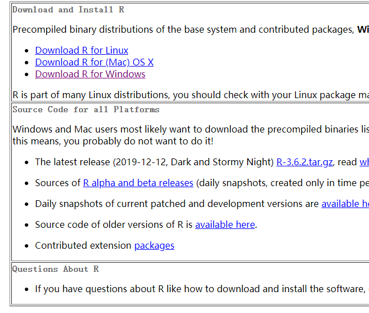Screen dimensions: 369x313
Task: Open the Download R for Windows link
Action: [90, 74]
